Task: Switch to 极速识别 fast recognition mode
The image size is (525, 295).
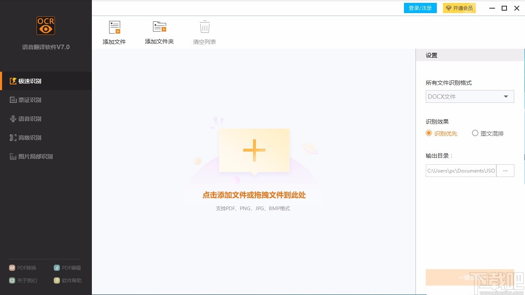Action: click(x=29, y=81)
